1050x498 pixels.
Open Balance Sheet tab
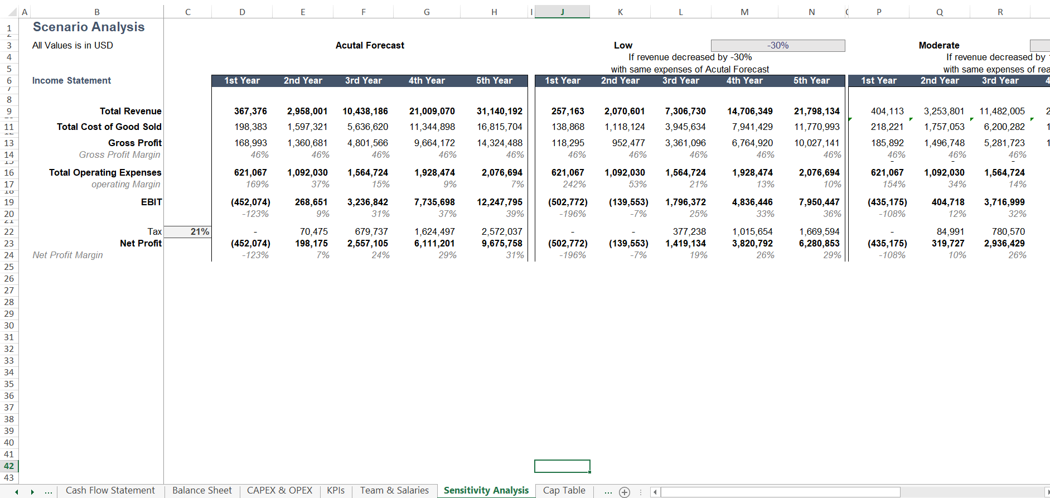point(202,490)
